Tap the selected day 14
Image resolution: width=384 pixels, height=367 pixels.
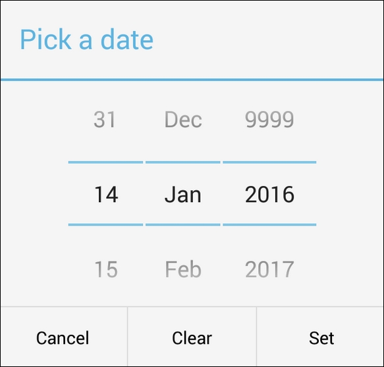106,195
